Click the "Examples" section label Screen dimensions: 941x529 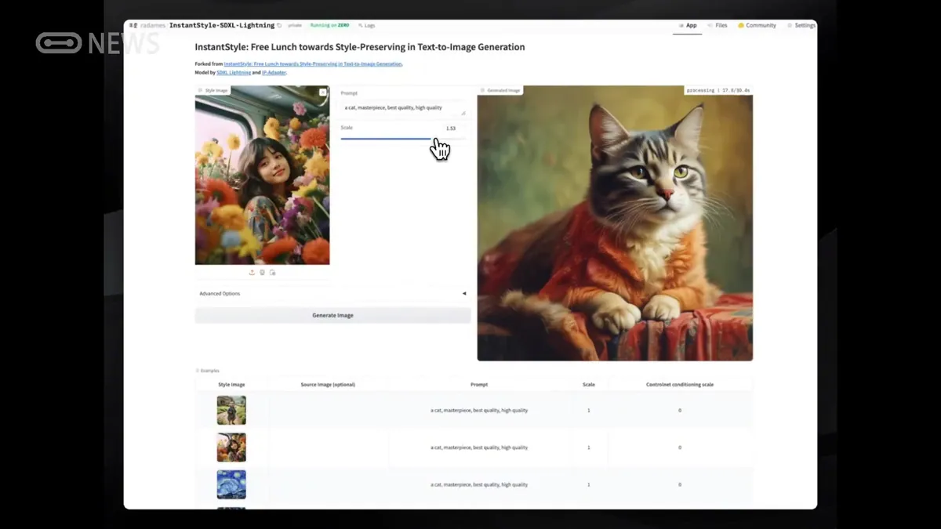coord(208,371)
